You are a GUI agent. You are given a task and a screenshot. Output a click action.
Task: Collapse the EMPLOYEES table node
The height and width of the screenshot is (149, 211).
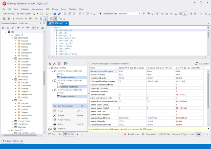12,80
